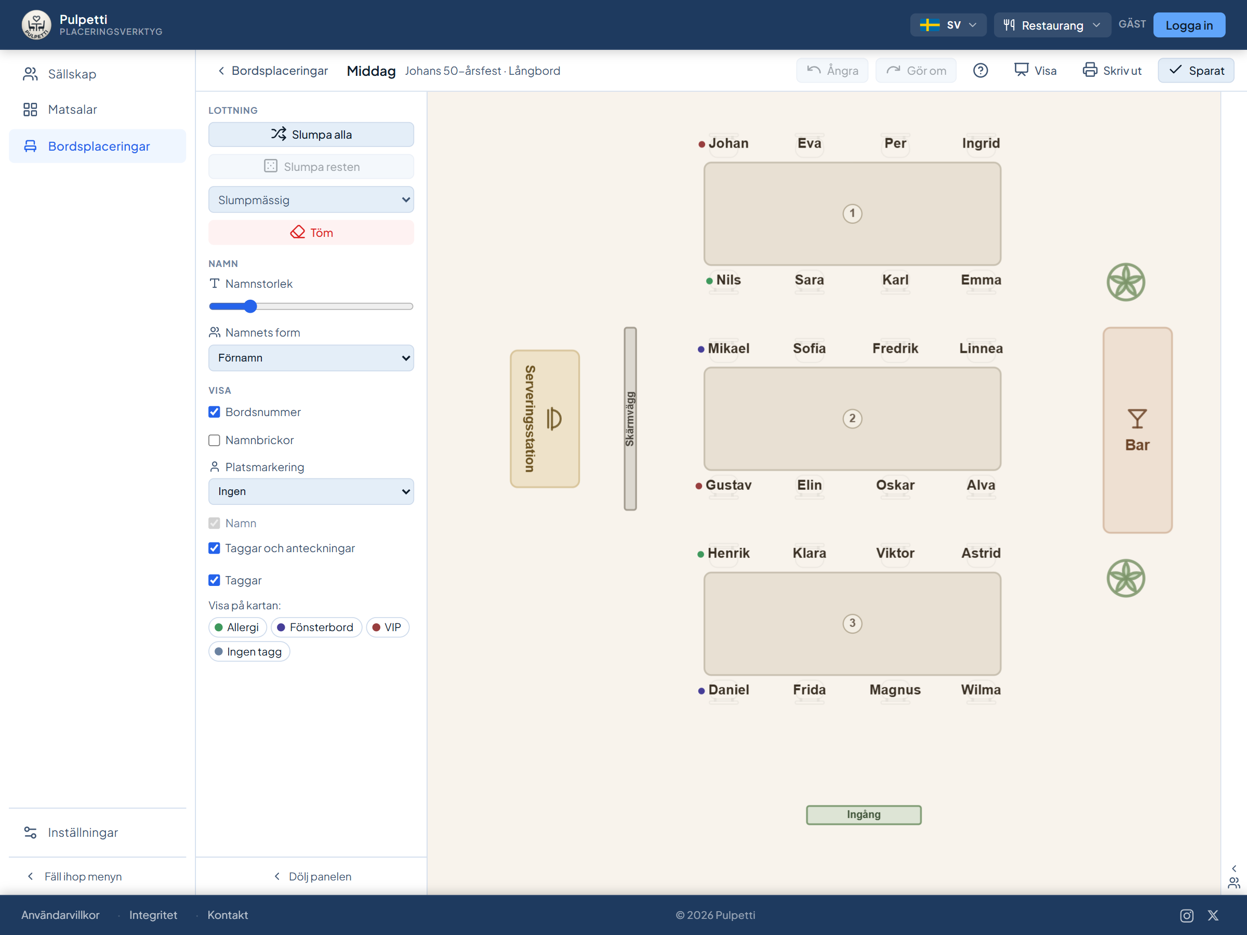Open the Slumpmässig dropdown
Viewport: 1247px width, 935px height.
311,200
